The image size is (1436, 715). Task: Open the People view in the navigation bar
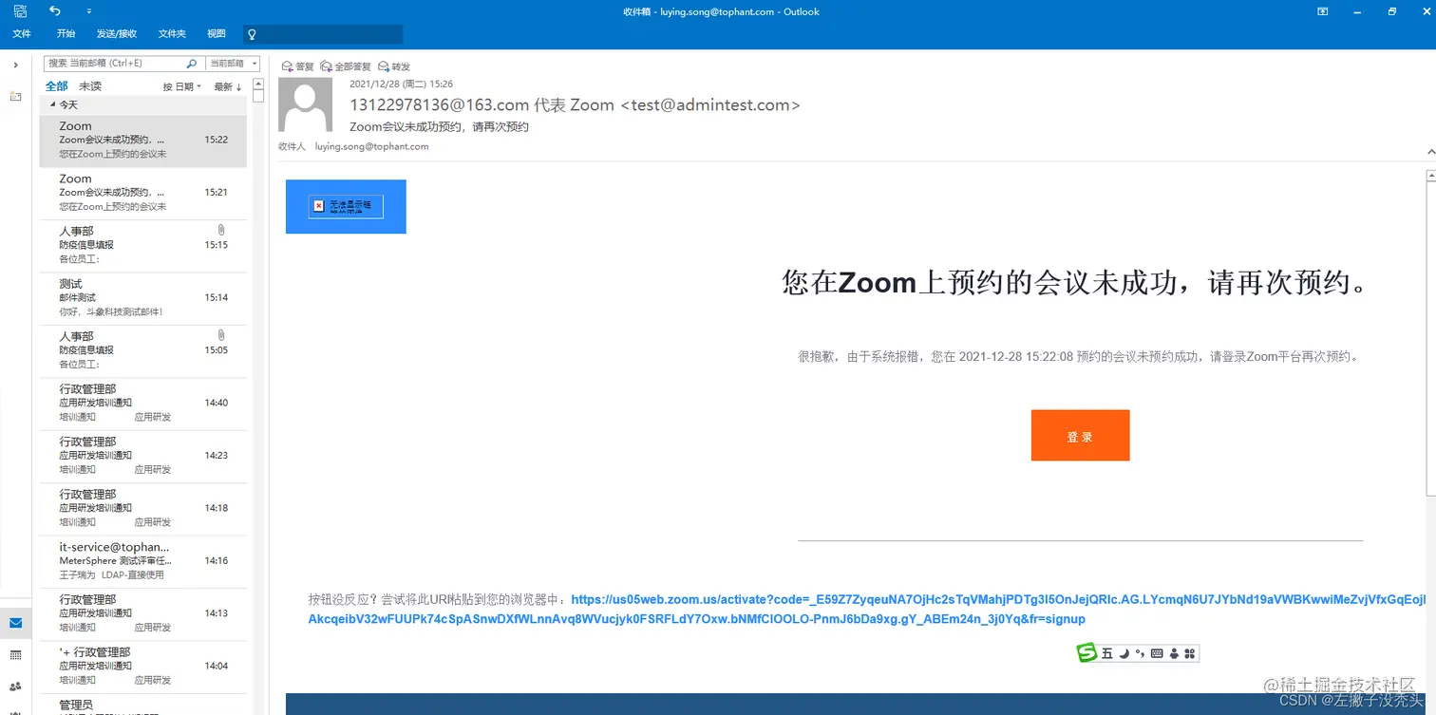coord(14,687)
